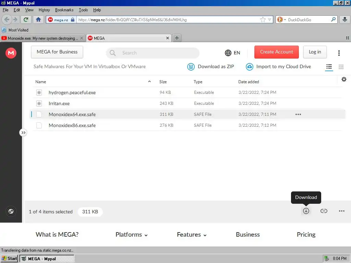Open column settings gear
The image size is (351, 263).
tap(344, 79)
